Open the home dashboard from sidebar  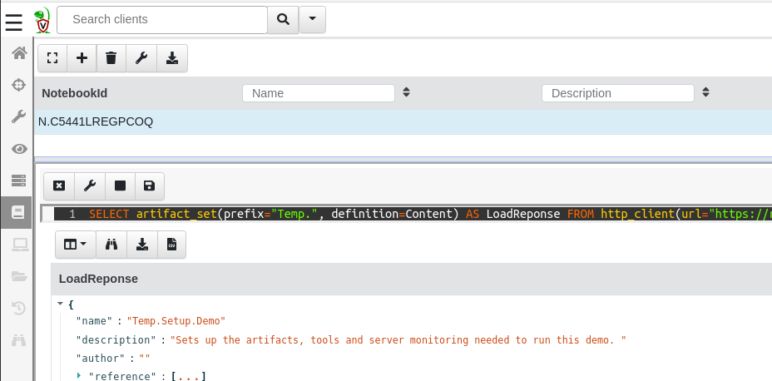[x=18, y=54]
